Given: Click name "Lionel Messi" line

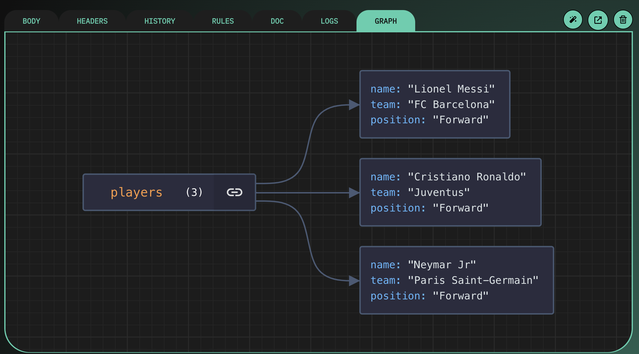Looking at the screenshot, I should tap(433, 89).
